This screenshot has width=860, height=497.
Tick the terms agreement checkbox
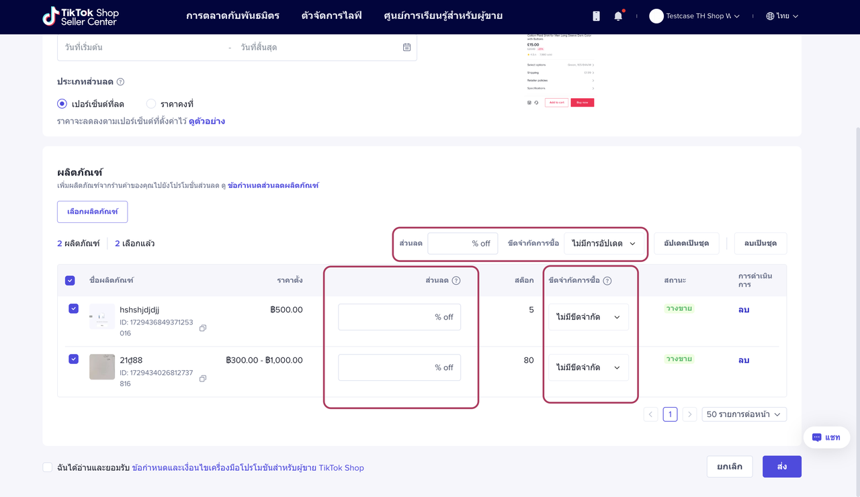(48, 467)
